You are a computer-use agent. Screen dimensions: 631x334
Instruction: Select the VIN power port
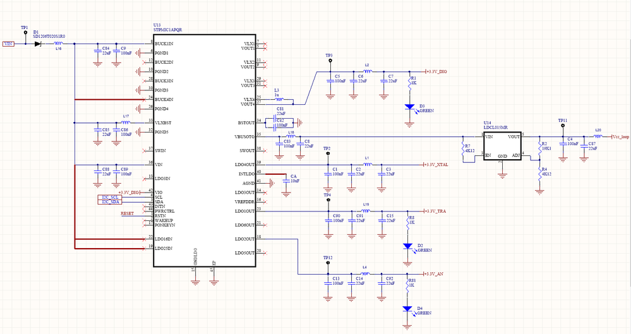(x=8, y=44)
